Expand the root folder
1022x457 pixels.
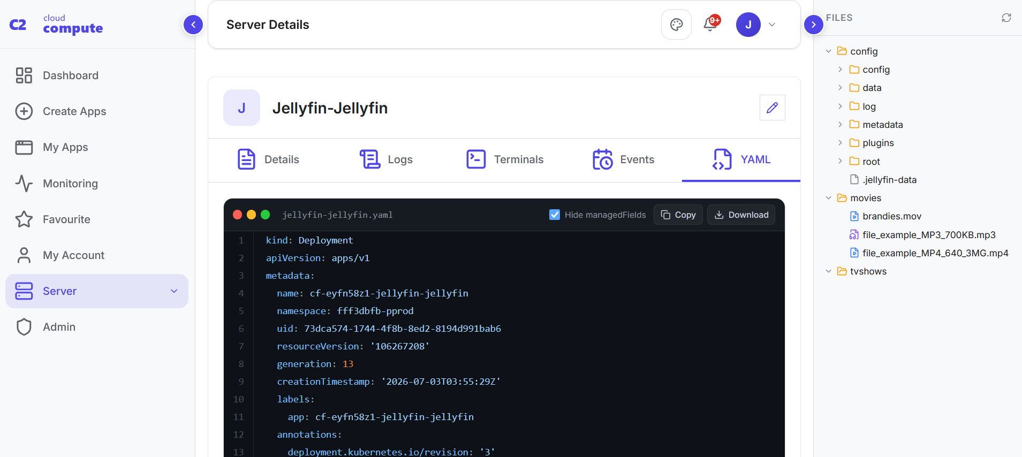pos(841,161)
